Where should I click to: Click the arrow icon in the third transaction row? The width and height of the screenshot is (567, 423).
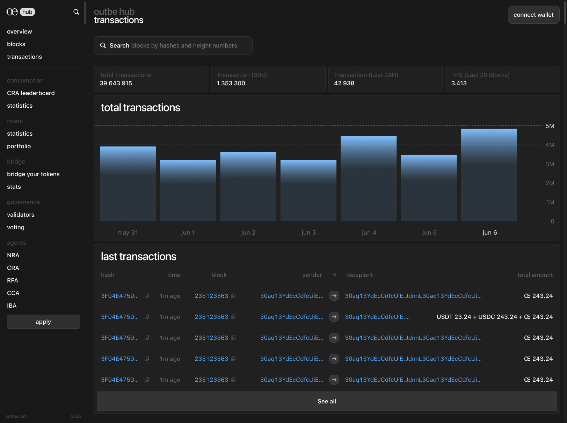(x=334, y=338)
